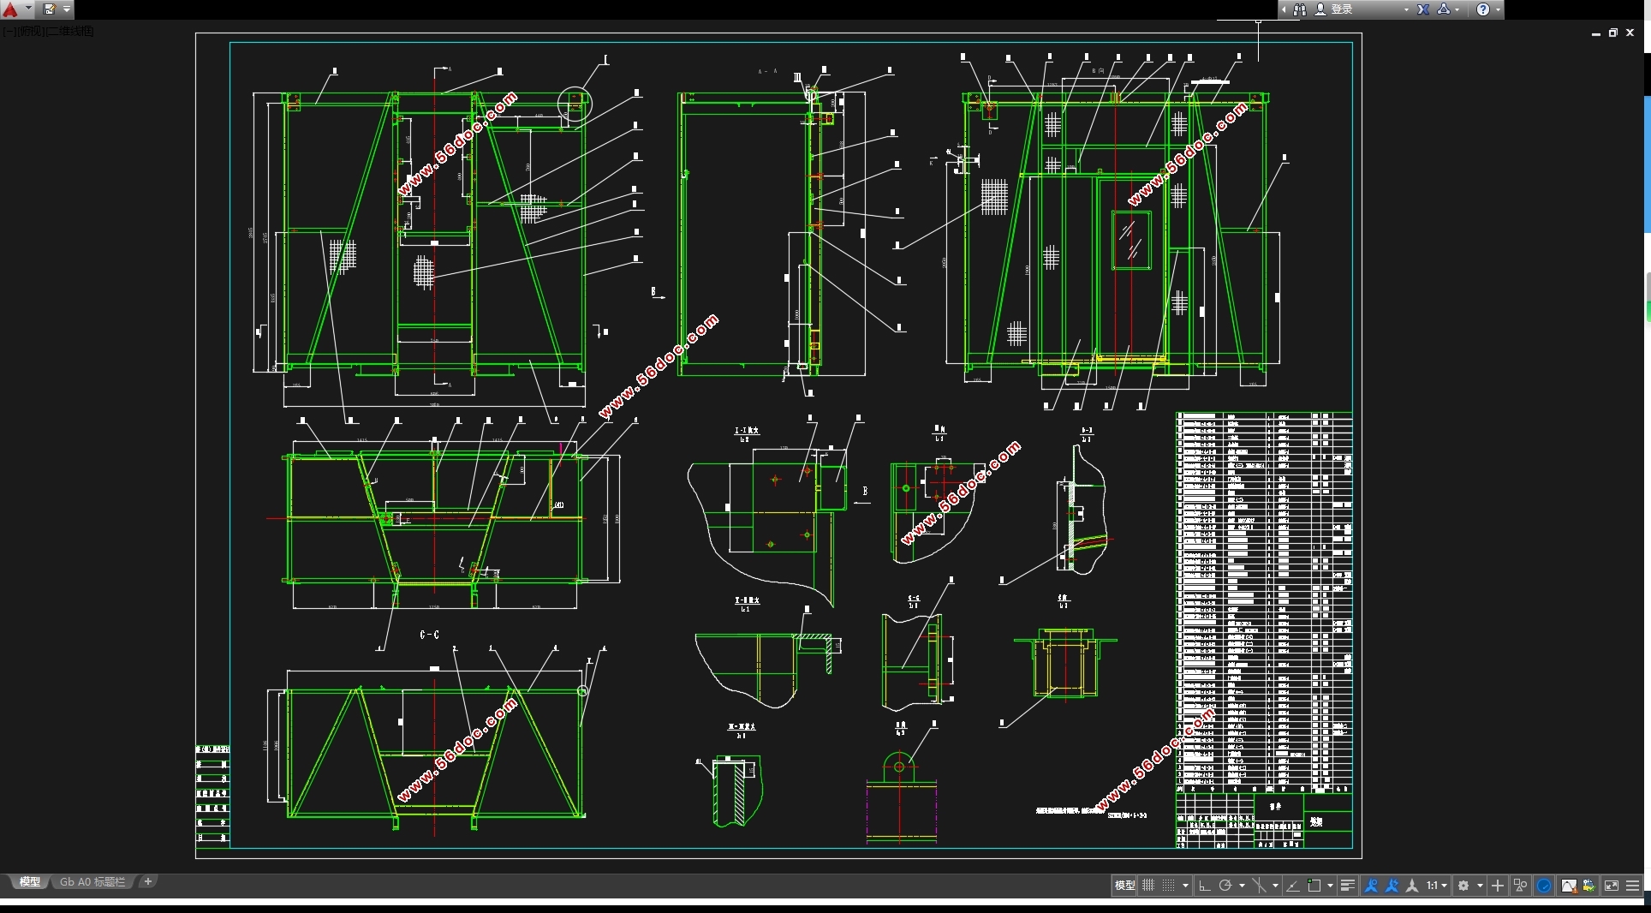Click the 模型 space status bar button
The width and height of the screenshot is (1651, 913).
[1124, 886]
